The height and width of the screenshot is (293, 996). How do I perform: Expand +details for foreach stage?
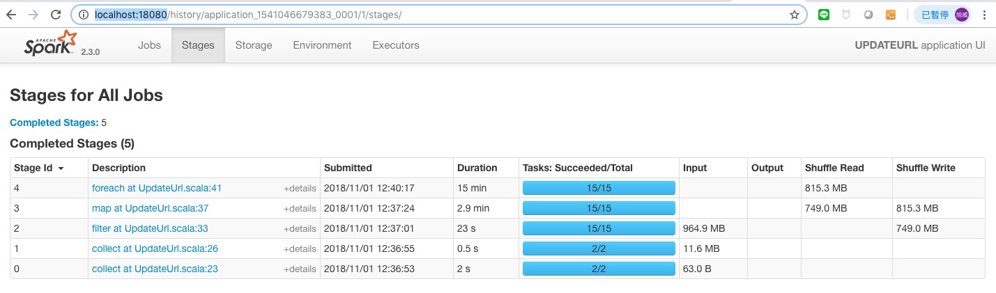tap(300, 189)
